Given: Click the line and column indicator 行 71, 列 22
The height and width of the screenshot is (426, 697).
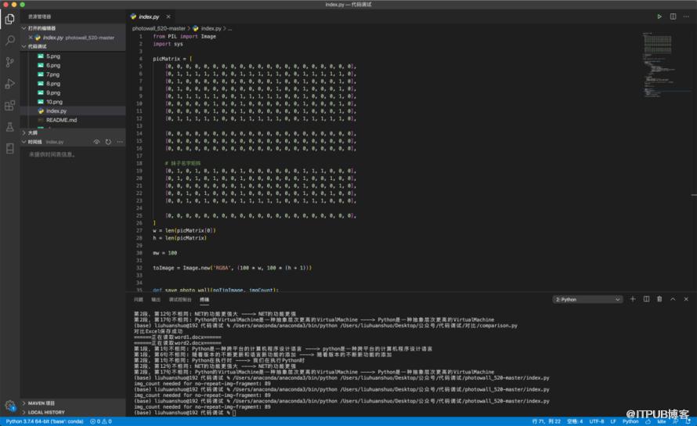Looking at the screenshot, I should click(546, 421).
